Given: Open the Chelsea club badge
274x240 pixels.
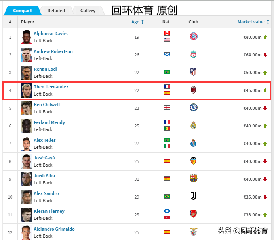Looking at the screenshot, I should click(194, 107).
